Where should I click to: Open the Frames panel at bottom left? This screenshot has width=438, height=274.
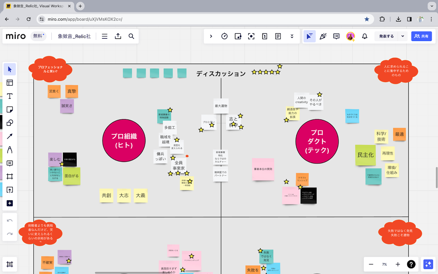[10, 264]
